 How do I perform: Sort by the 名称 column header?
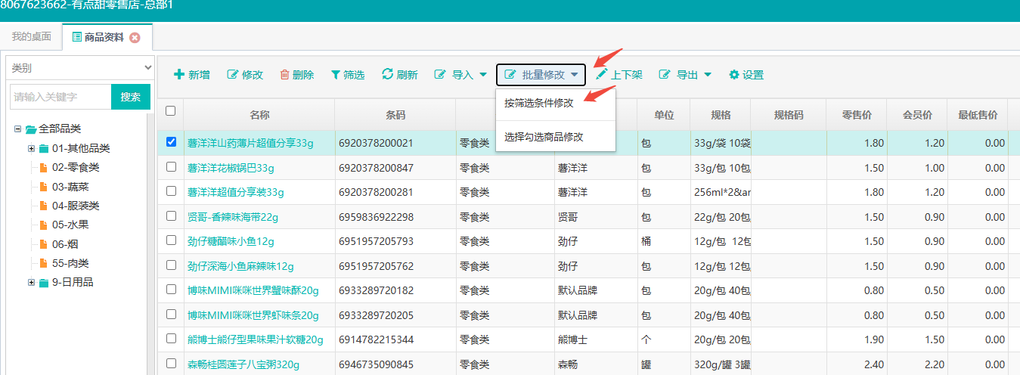coord(259,115)
